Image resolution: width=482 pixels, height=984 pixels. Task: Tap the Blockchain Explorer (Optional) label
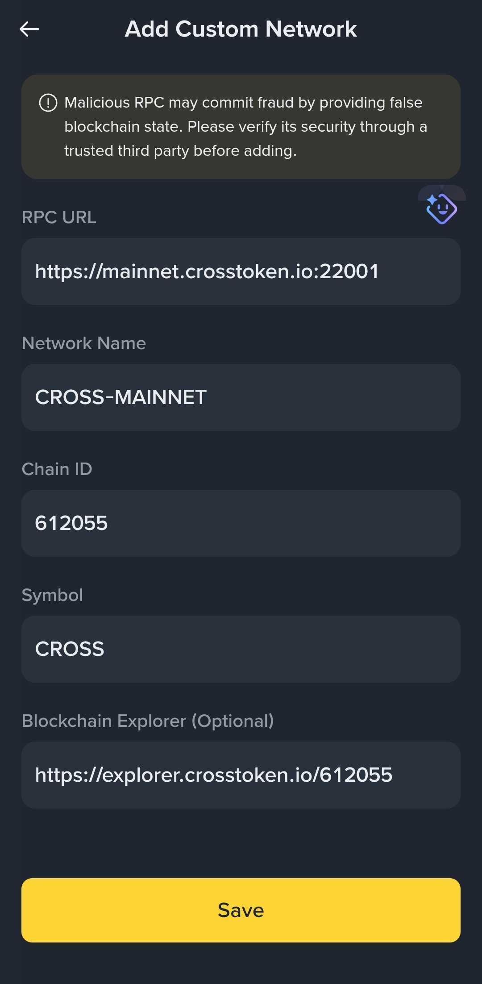click(x=148, y=721)
